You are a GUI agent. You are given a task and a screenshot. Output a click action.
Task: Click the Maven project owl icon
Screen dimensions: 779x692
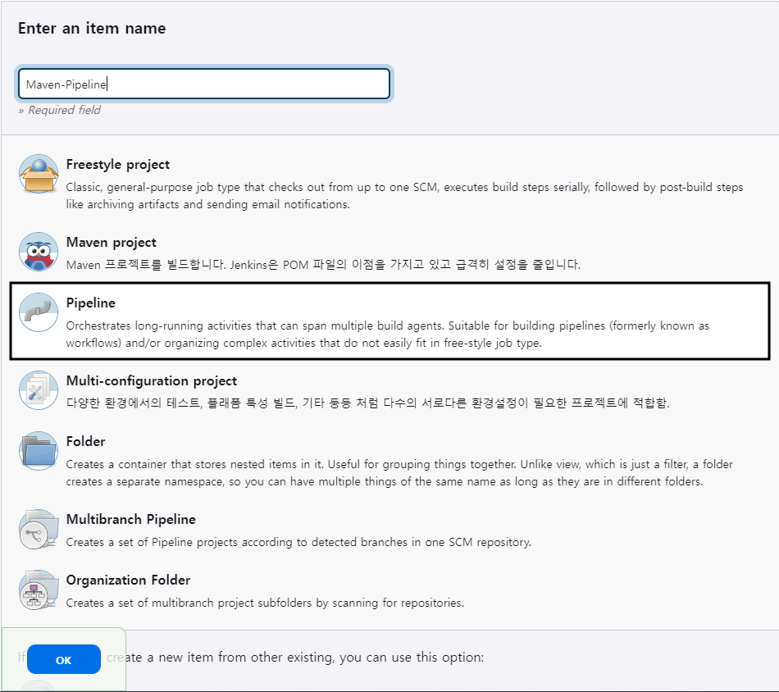pyautogui.click(x=39, y=252)
